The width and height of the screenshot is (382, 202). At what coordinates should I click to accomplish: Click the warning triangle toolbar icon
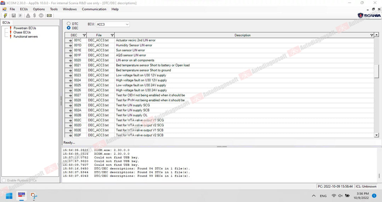(x=28, y=16)
